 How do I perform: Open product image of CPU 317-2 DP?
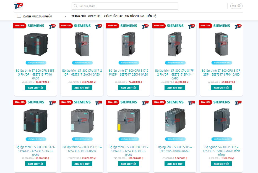82,45
